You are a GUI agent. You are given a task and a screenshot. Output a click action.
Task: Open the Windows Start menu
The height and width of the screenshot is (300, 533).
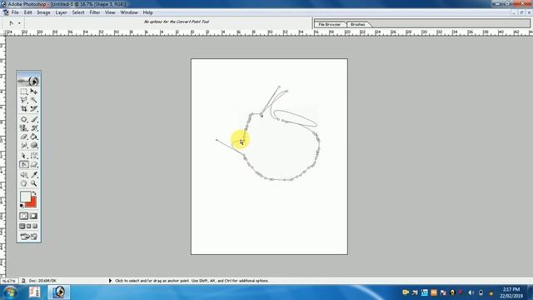[10, 292]
